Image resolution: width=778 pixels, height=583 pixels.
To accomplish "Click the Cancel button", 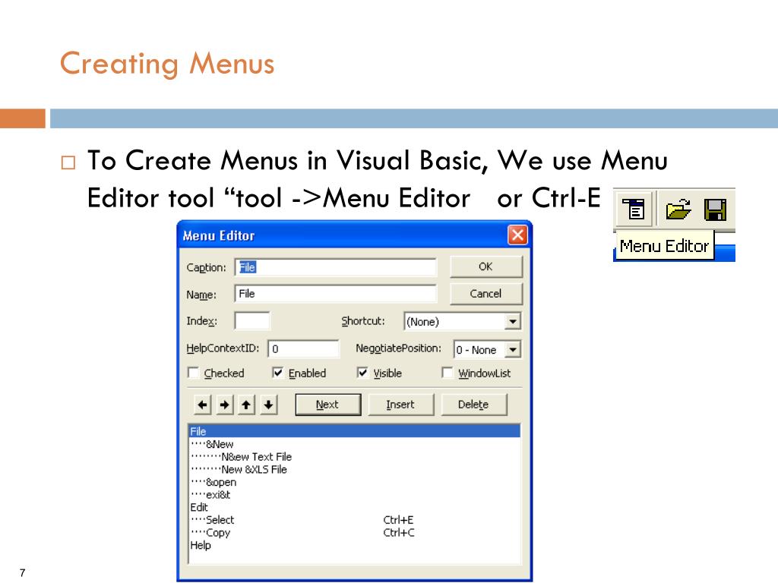I will click(x=485, y=294).
